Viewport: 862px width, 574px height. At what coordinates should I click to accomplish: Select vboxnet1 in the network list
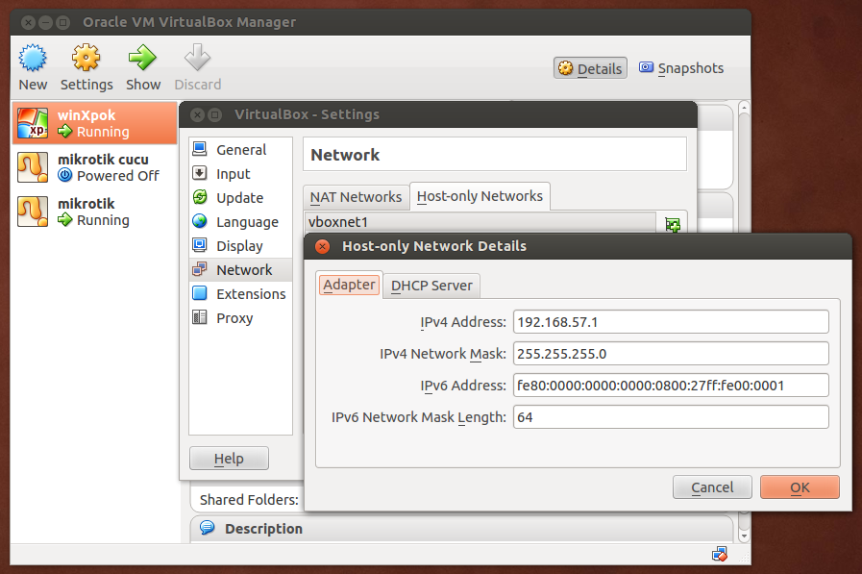tap(480, 222)
